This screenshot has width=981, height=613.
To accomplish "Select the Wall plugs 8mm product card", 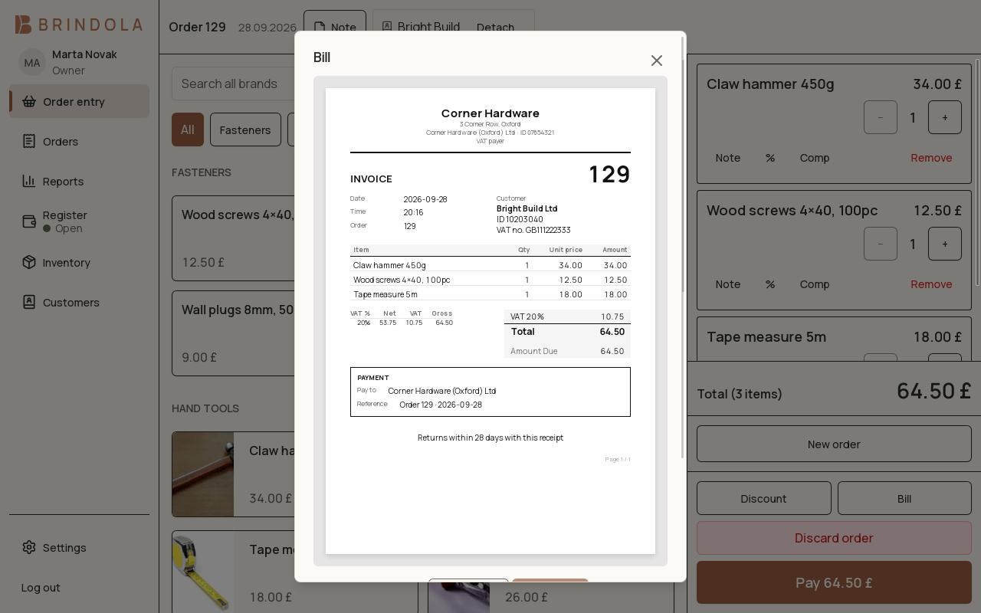I will coord(233,333).
